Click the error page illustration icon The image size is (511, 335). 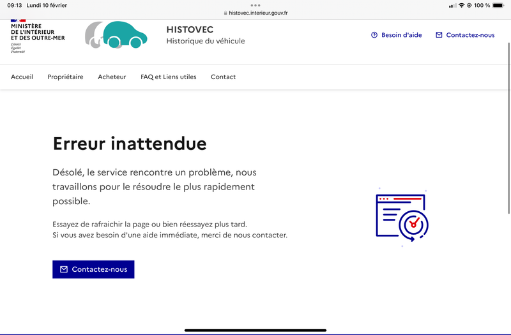click(x=402, y=218)
